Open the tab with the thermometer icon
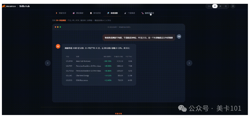Image resolution: width=249 pixels, height=118 pixels. pyautogui.click(x=148, y=13)
